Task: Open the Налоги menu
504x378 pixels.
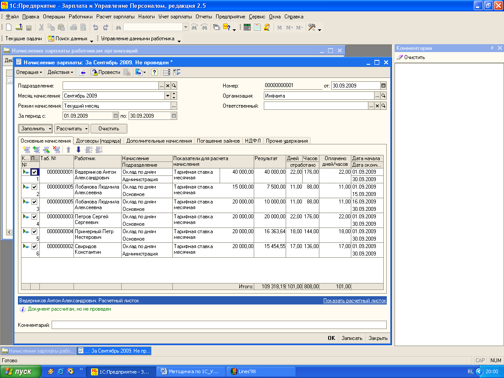Action: 147,17
